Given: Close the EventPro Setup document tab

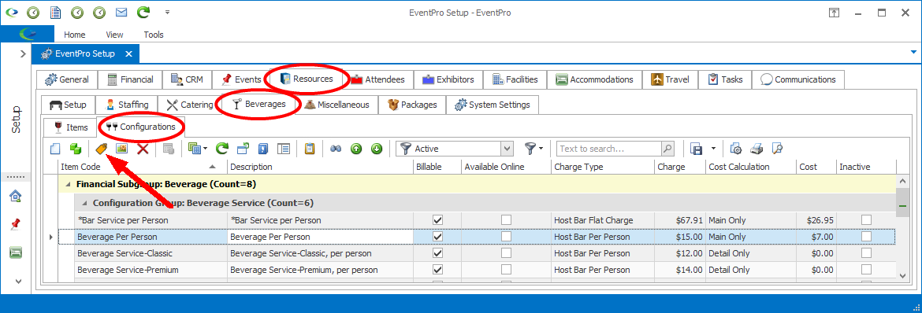Looking at the screenshot, I should [x=128, y=54].
